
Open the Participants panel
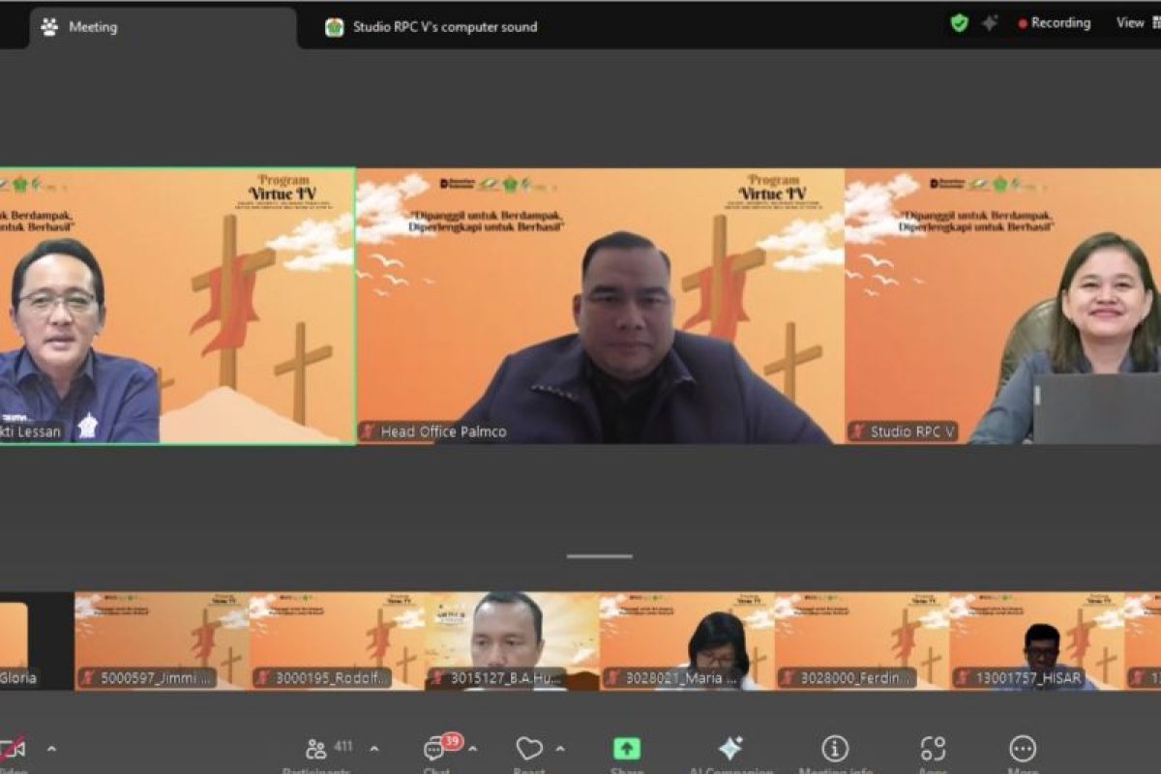[316, 750]
